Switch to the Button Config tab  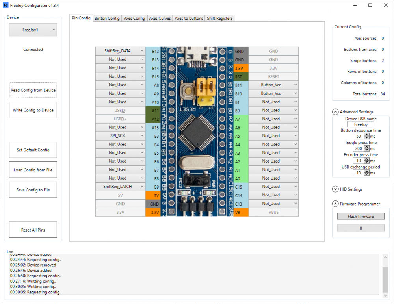pyautogui.click(x=107, y=18)
